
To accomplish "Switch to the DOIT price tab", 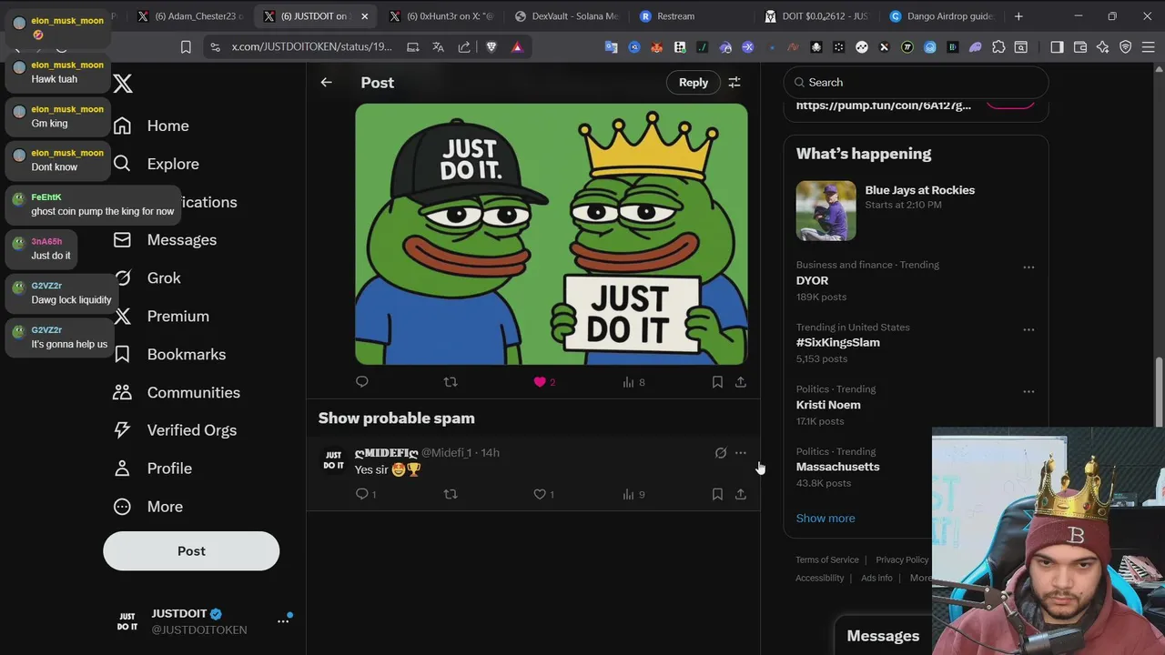I will 816,16.
